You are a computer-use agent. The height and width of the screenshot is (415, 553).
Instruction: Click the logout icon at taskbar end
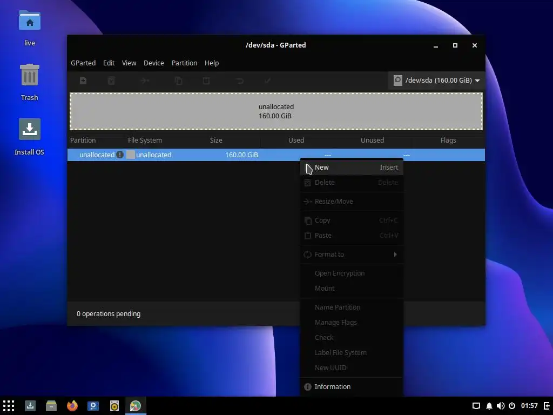(547, 406)
